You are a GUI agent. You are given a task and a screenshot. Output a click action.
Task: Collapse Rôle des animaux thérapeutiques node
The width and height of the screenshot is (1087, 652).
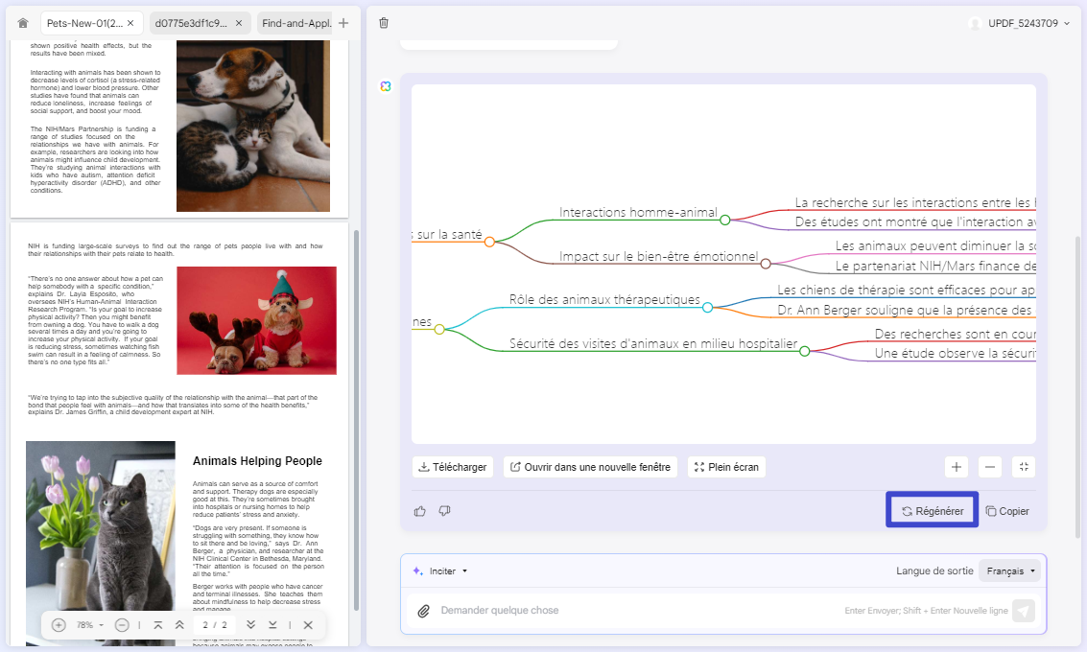(707, 307)
